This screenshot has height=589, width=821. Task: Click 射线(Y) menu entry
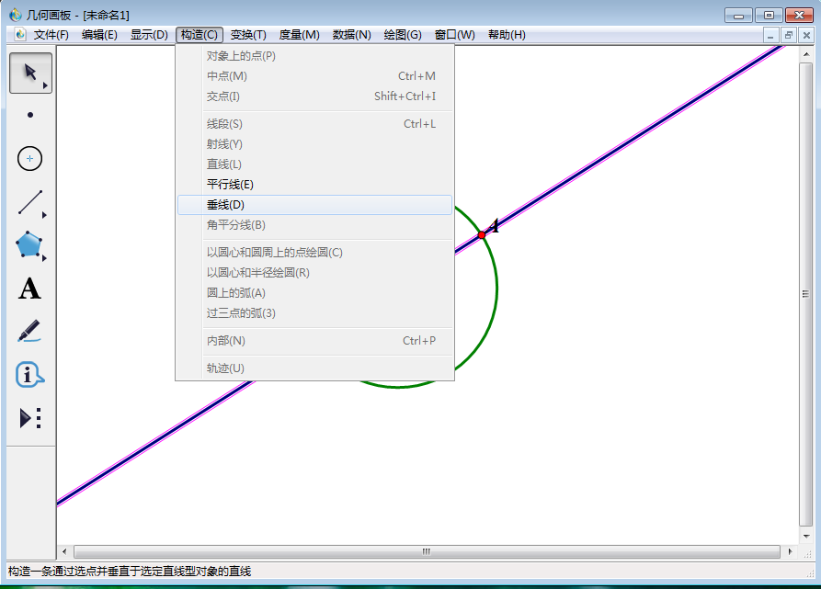pyautogui.click(x=314, y=144)
